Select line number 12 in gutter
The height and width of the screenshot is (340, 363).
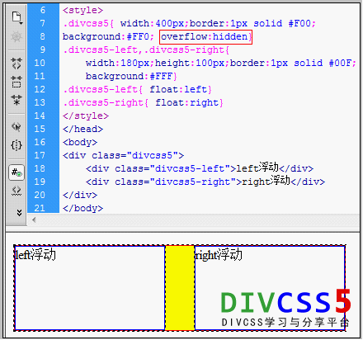pos(40,89)
